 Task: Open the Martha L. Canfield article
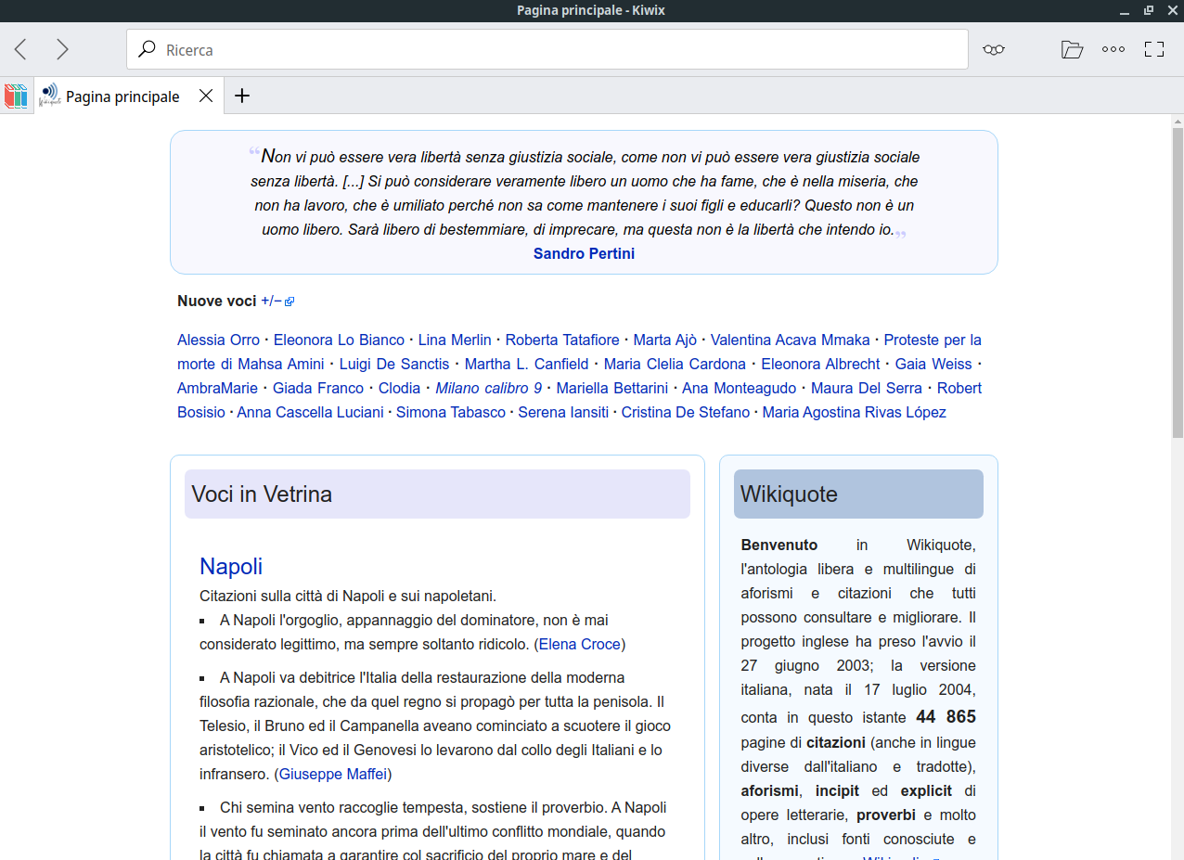coord(526,364)
